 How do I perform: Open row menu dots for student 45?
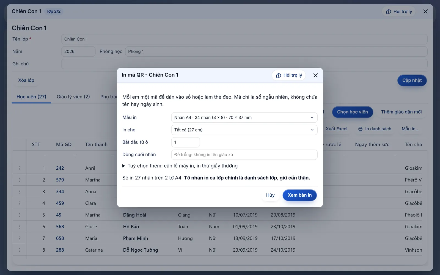click(20, 215)
